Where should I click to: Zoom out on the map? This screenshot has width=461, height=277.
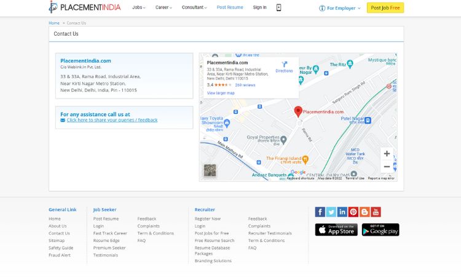click(x=387, y=167)
